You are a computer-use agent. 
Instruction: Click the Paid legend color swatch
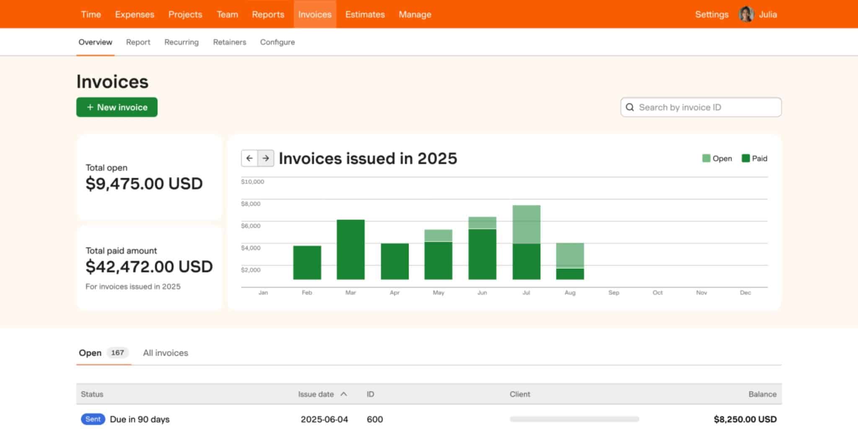pos(745,158)
